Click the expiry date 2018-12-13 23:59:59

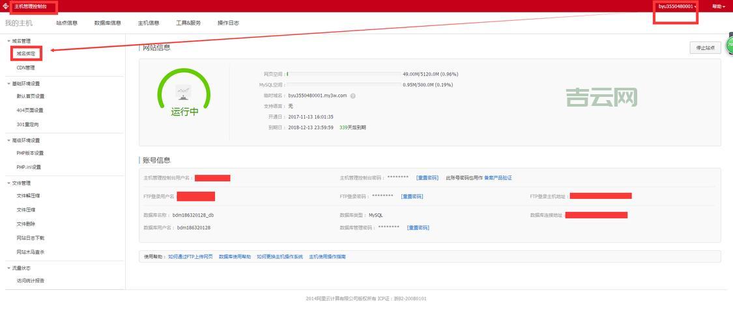pos(310,127)
